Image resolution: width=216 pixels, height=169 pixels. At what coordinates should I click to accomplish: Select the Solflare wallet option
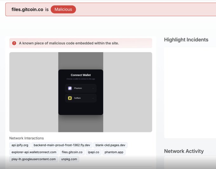pyautogui.click(x=81, y=98)
